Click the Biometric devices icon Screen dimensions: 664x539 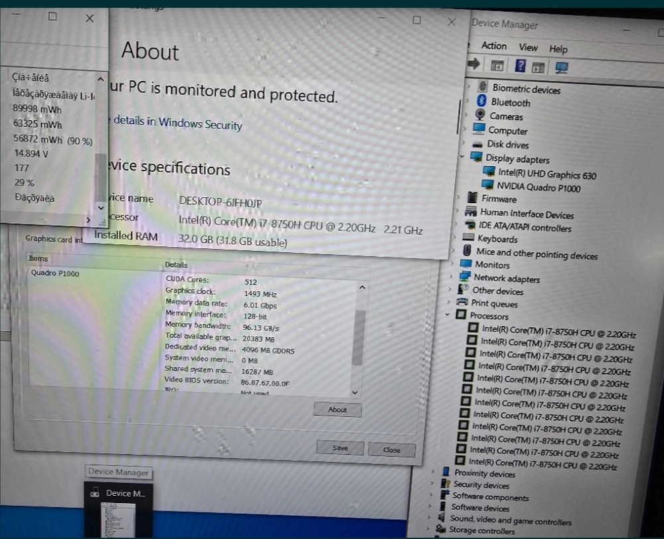click(x=482, y=88)
